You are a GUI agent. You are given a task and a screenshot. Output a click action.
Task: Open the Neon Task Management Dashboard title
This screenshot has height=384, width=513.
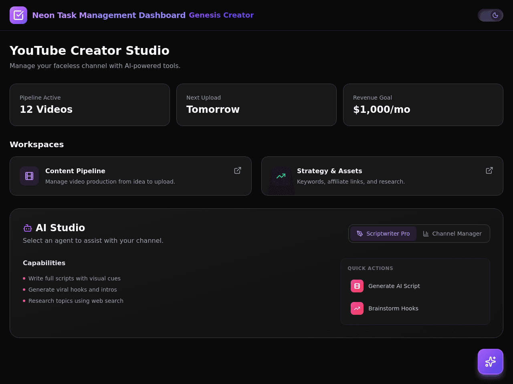click(109, 15)
